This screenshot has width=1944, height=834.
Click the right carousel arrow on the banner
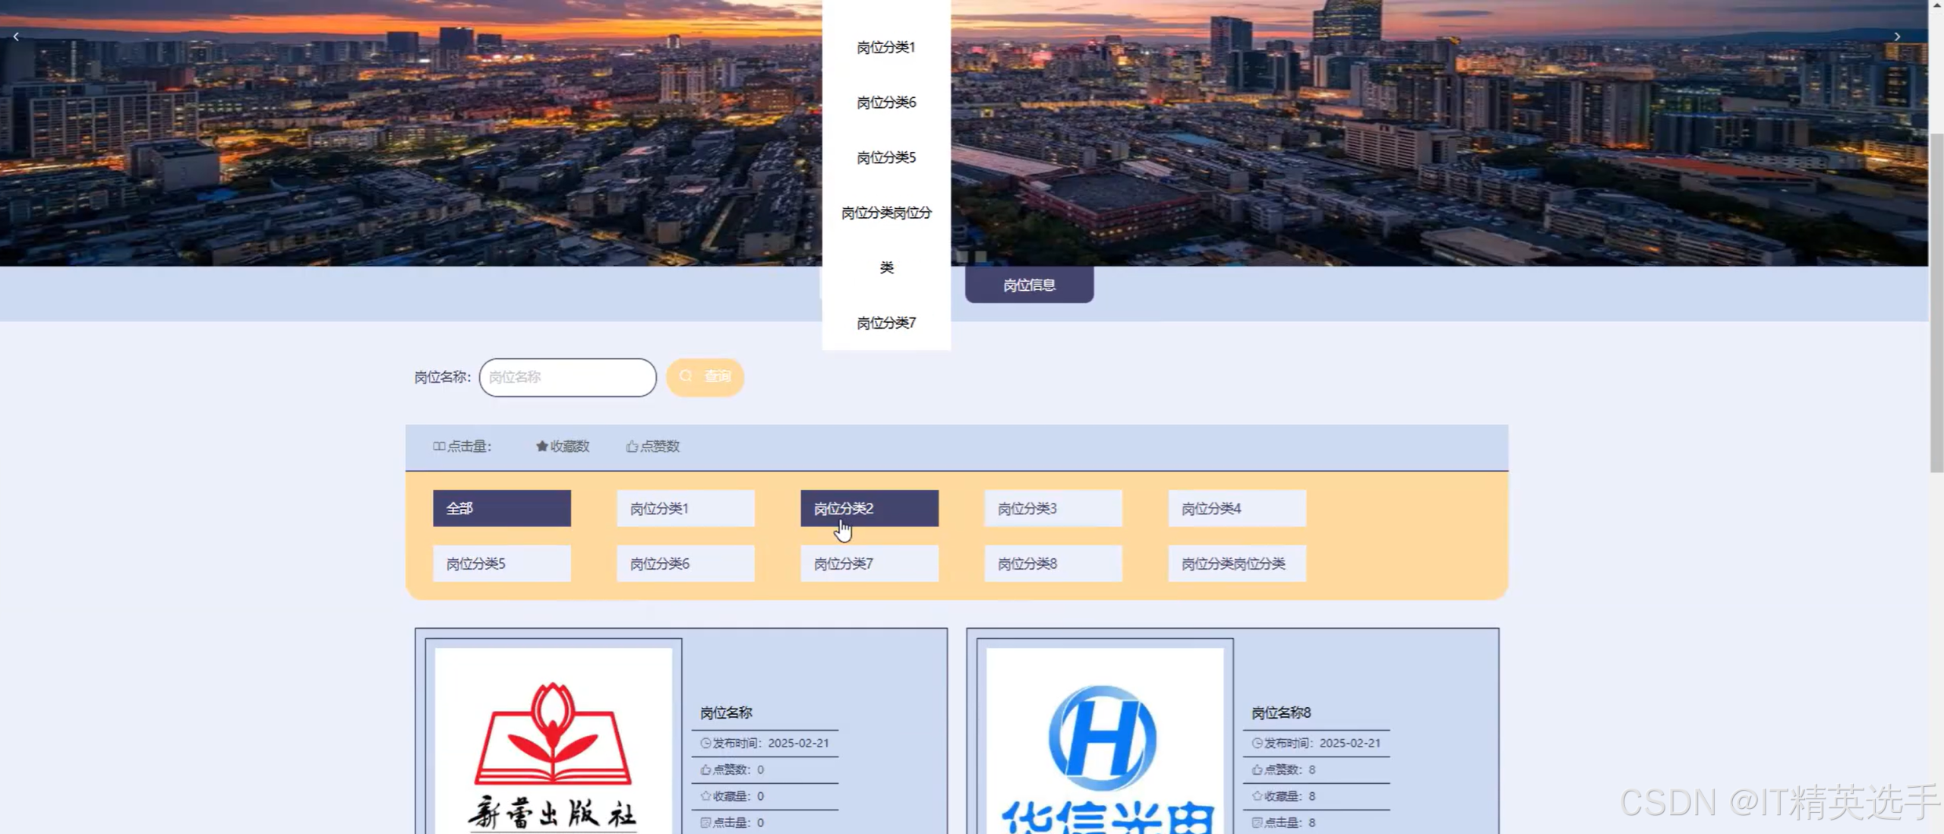tap(1897, 36)
